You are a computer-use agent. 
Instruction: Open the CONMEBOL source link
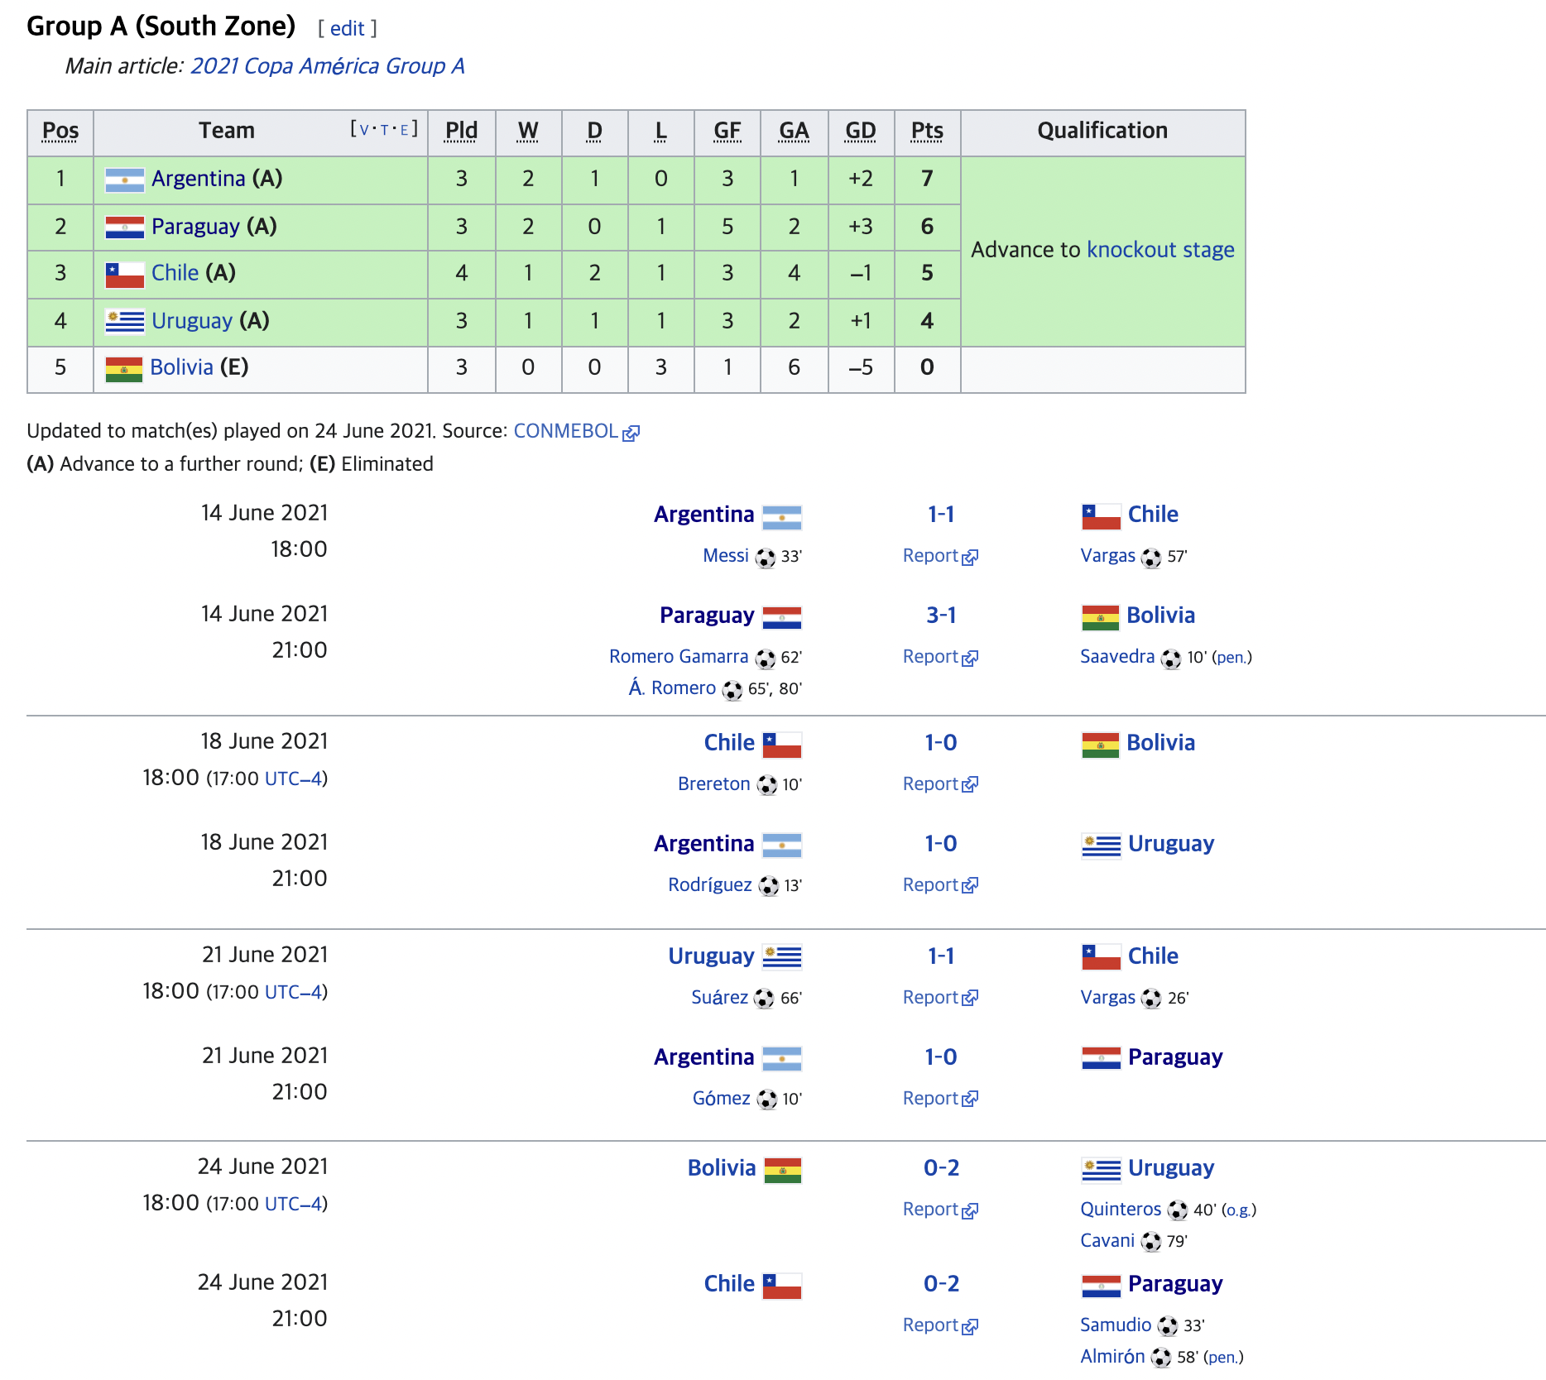(566, 431)
